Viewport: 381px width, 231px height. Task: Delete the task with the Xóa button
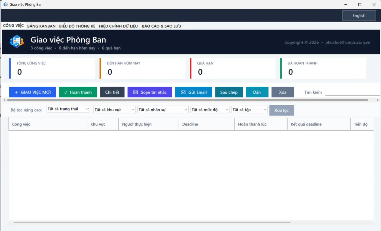coord(283,92)
